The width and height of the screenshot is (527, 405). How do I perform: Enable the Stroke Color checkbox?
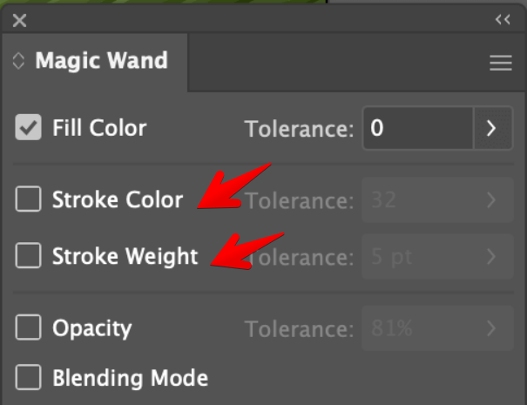point(29,199)
